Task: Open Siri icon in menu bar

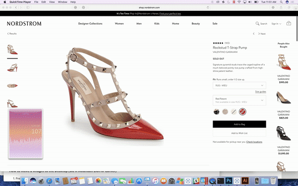Action: [287, 2]
